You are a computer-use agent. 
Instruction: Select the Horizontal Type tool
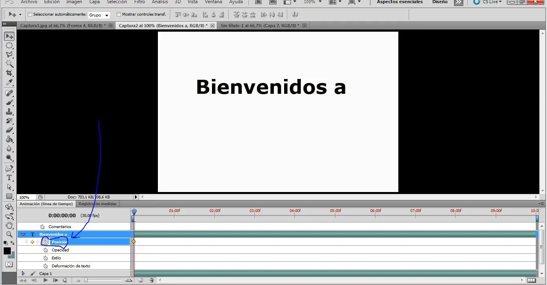tap(9, 178)
